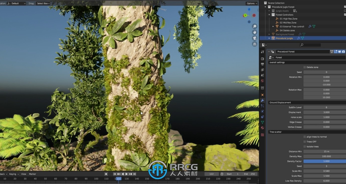Click the viewport zoom magnifier gizmo

tap(255, 26)
